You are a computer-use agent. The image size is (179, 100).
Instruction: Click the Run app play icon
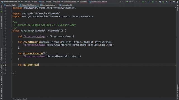coord(136,2)
